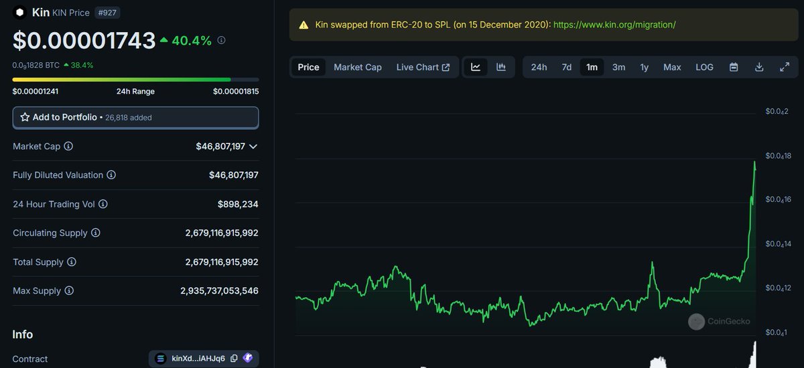
Task: Switch to line chart view icon
Action: [476, 67]
